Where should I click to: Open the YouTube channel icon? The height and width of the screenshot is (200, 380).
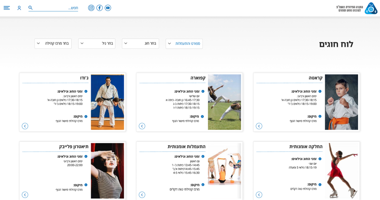(x=108, y=8)
